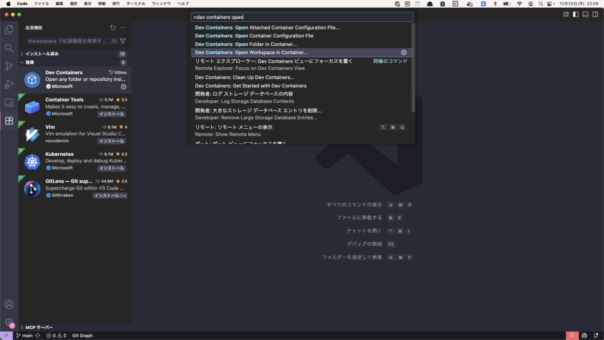604x340 pixels.
Task: Click the remote window indicator in status bar
Action: (x=6, y=335)
